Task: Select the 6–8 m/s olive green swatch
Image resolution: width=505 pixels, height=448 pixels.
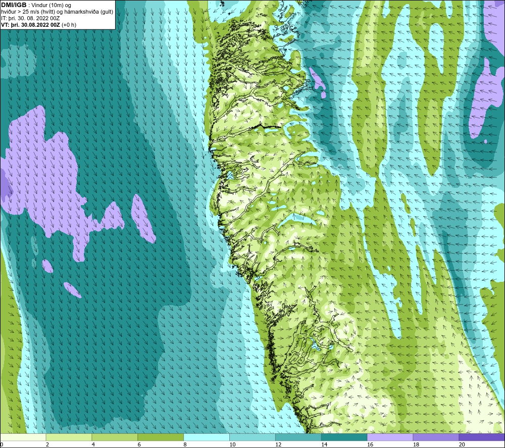Action: [161, 437]
